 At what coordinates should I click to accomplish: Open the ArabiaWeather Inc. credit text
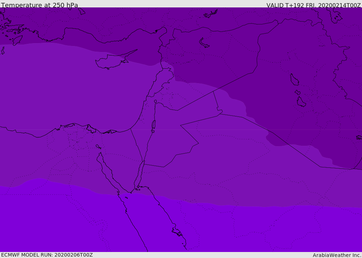click(337, 255)
